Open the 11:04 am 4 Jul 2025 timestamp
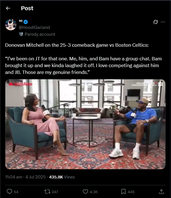171x198 pixels. pos(25,177)
